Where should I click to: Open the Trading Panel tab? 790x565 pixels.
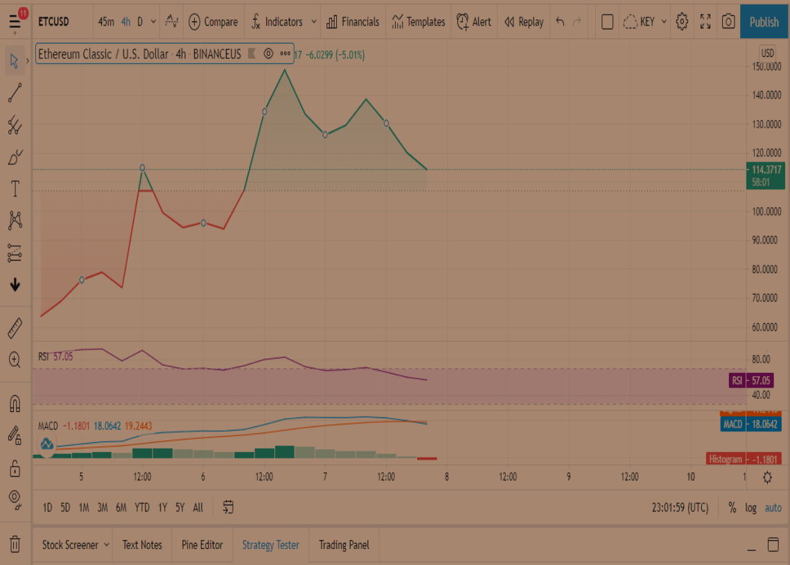point(344,545)
